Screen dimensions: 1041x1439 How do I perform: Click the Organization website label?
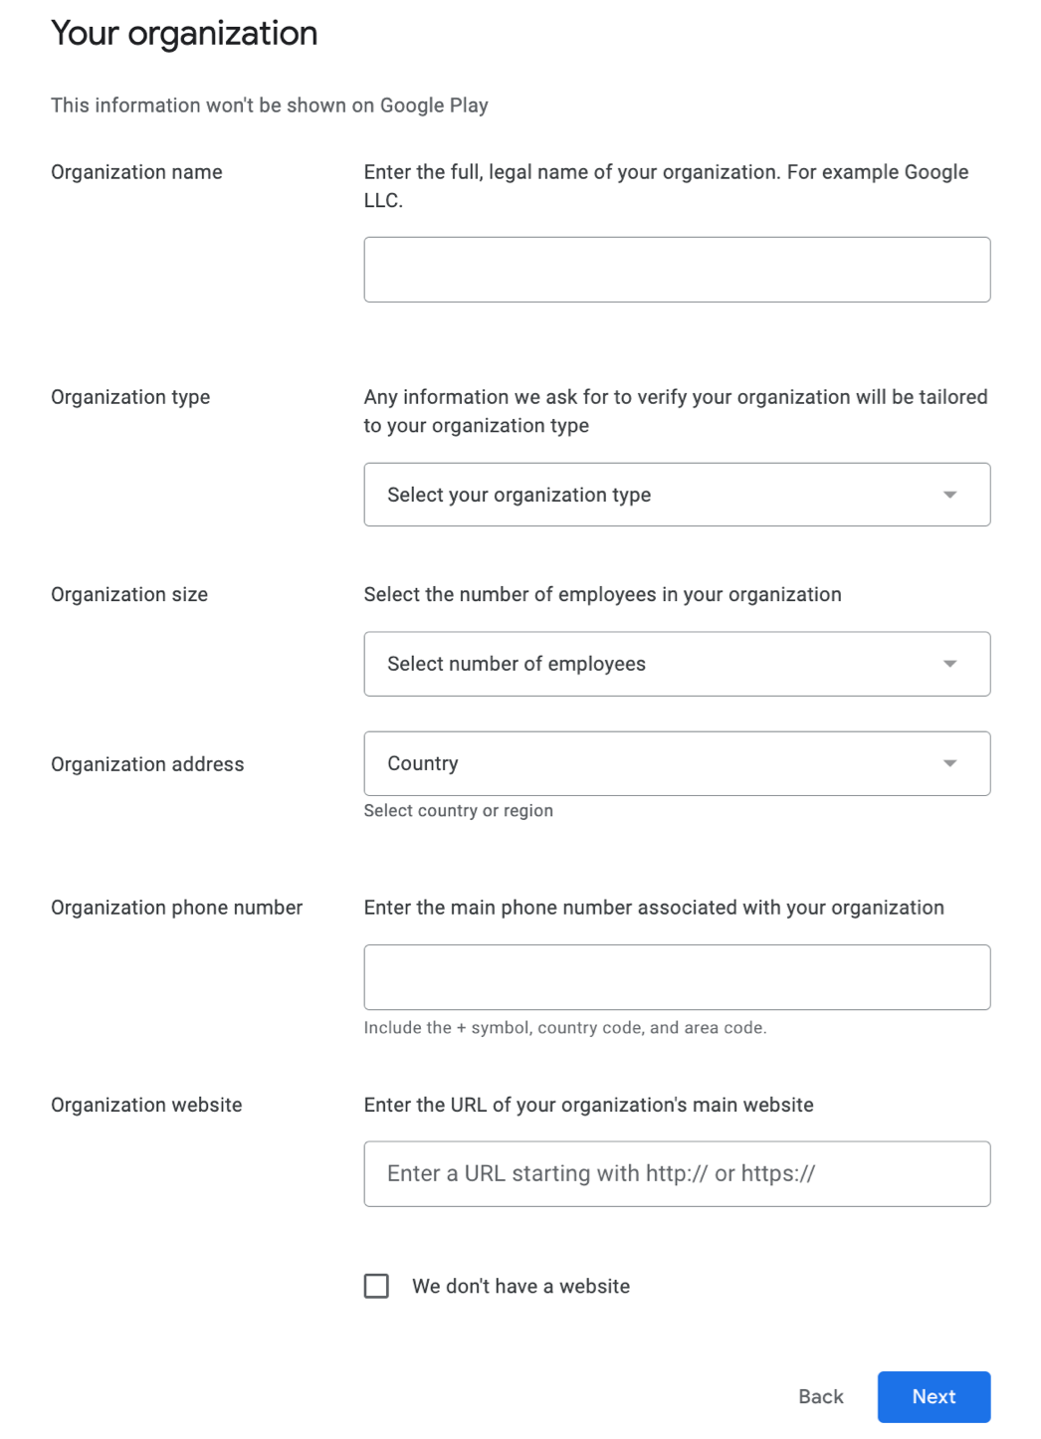click(x=146, y=1105)
